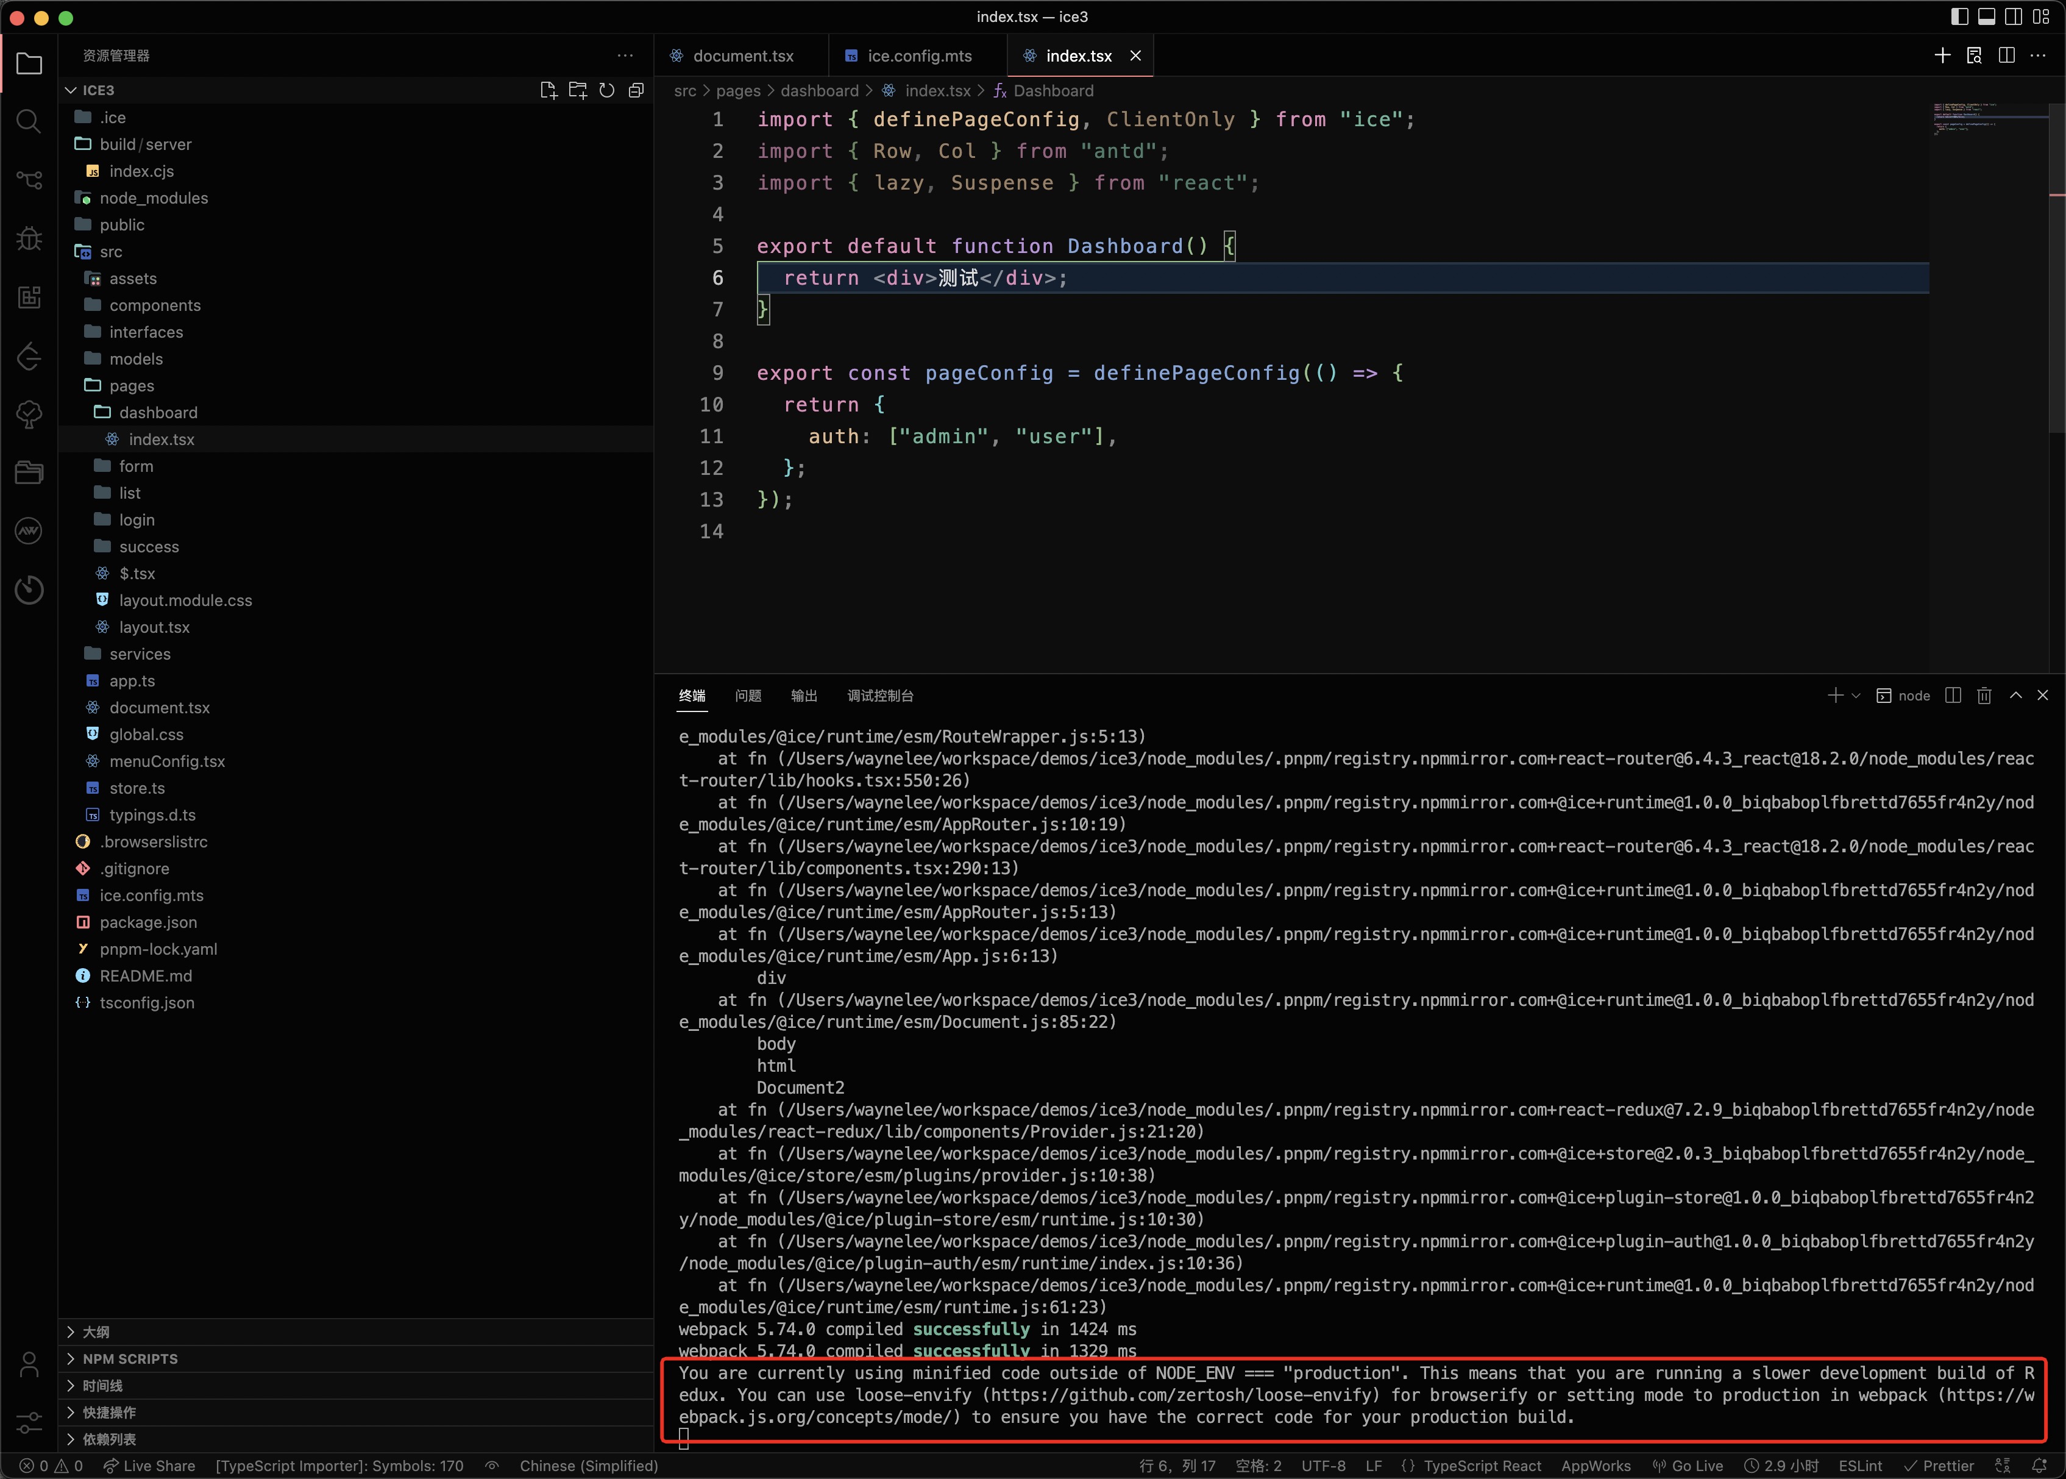This screenshot has width=2066, height=1479.
Task: Toggle primary sidebar visibility in title bar
Action: 1959,16
